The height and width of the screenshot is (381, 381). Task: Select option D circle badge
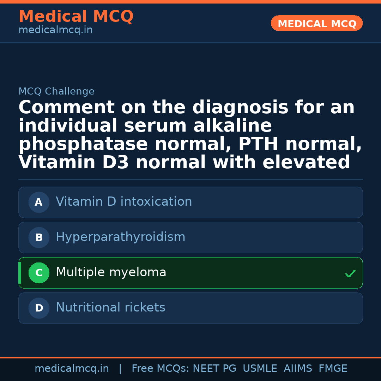point(39,308)
